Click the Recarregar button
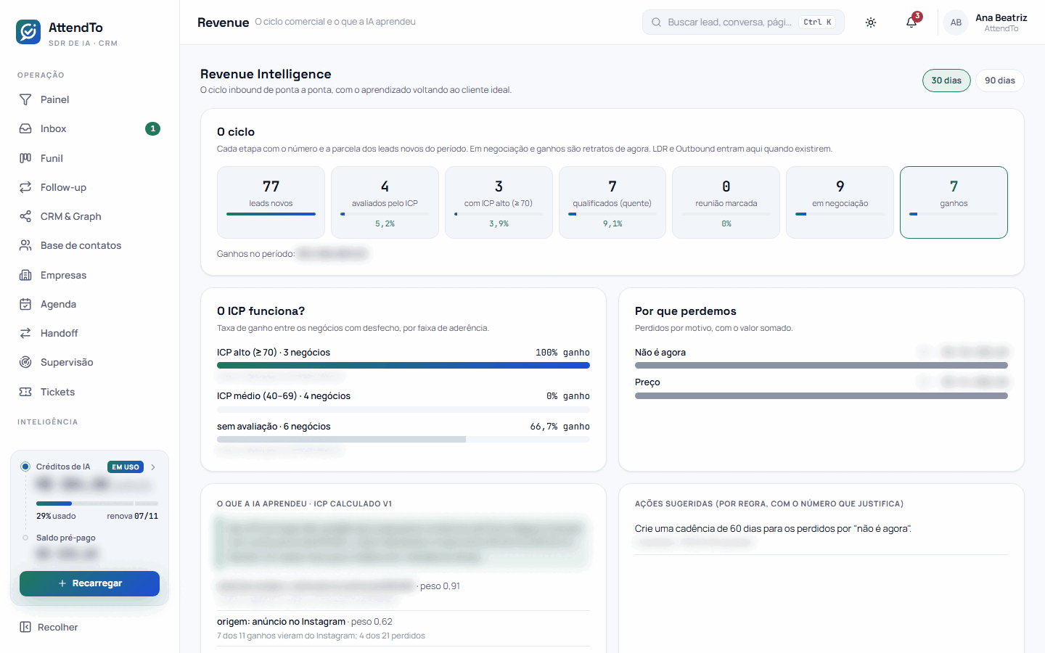The width and height of the screenshot is (1045, 653). [x=89, y=583]
